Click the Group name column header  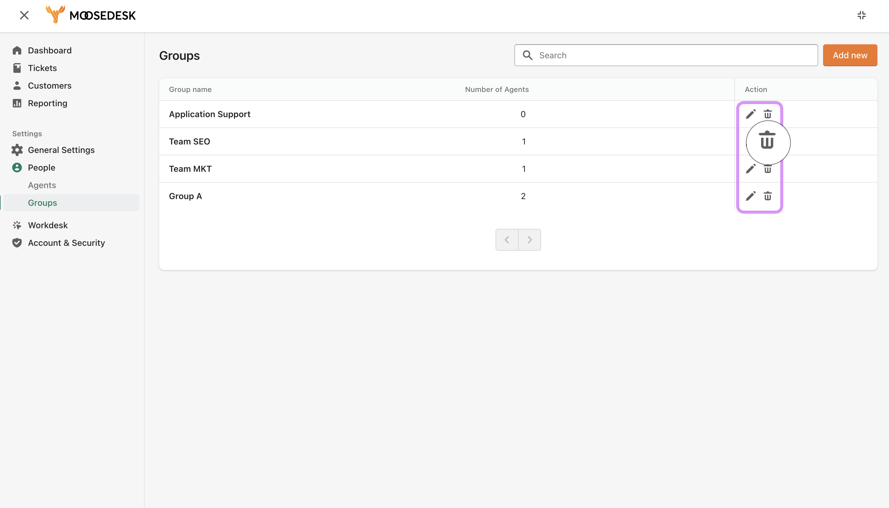tap(190, 90)
